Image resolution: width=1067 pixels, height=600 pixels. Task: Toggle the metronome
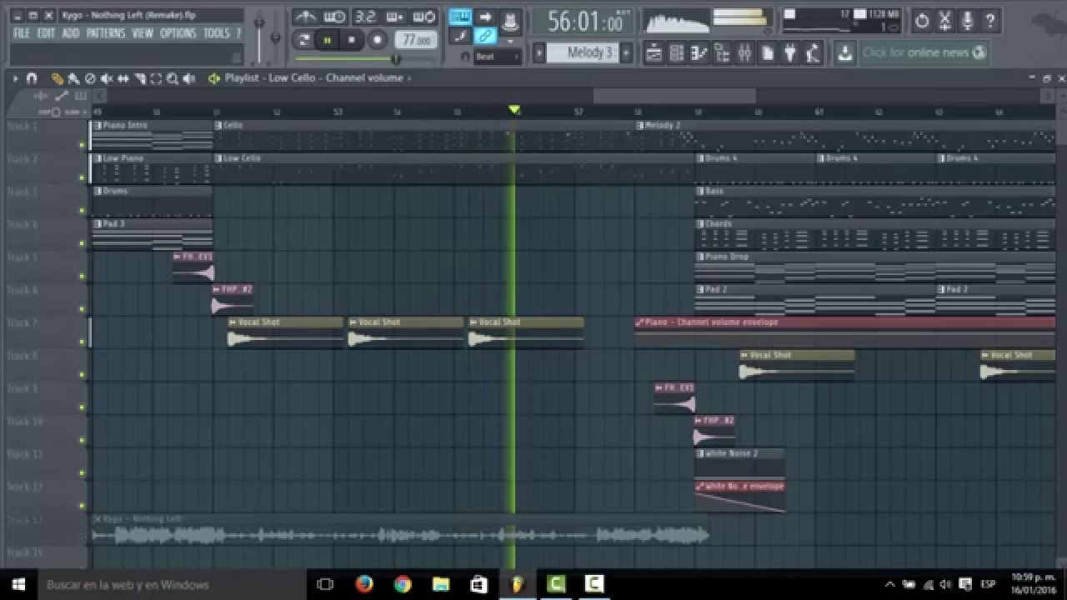(x=306, y=17)
